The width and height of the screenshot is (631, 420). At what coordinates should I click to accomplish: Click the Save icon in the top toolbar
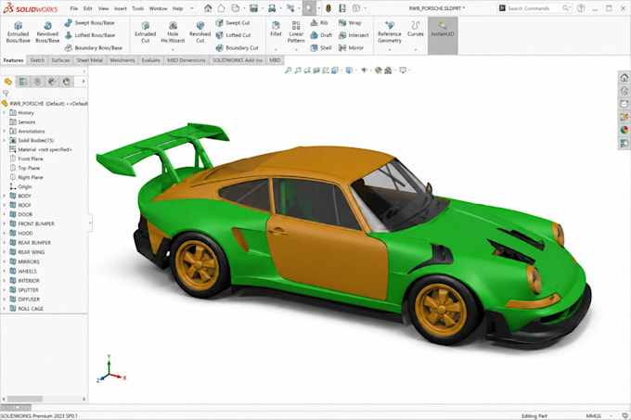(253, 8)
